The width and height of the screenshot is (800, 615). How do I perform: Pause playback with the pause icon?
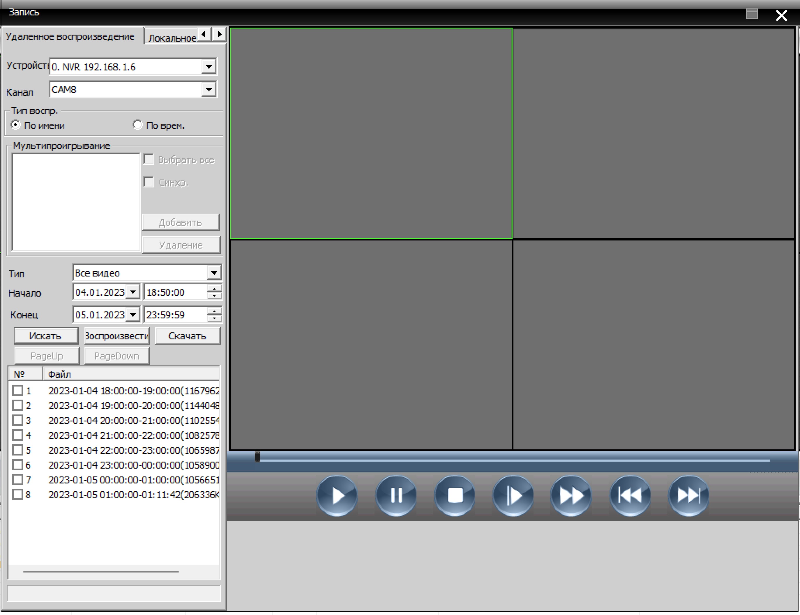point(395,496)
